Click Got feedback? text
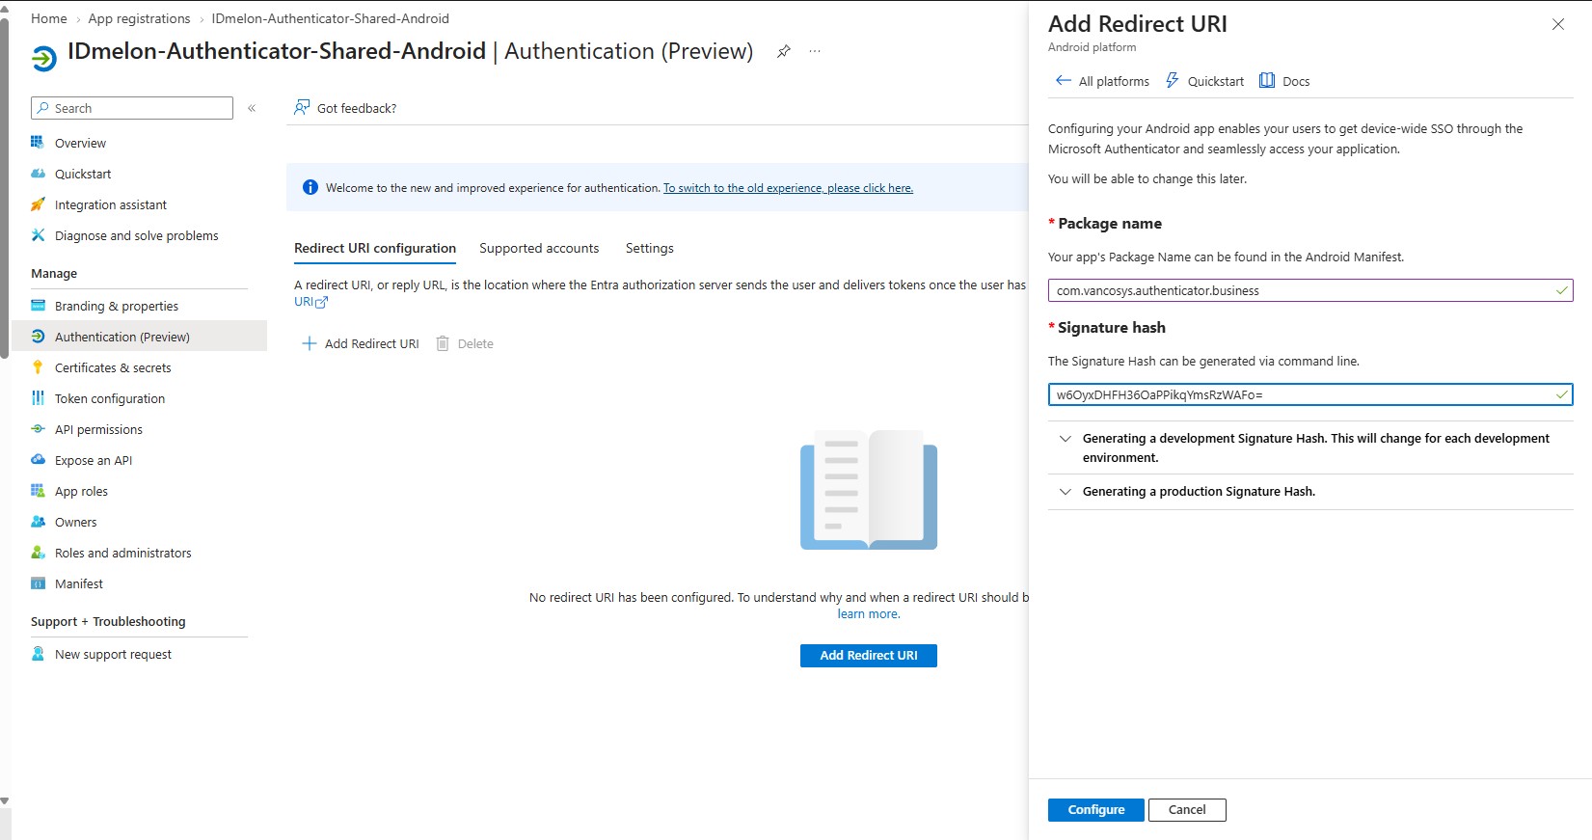This screenshot has width=1592, height=840. point(357,108)
